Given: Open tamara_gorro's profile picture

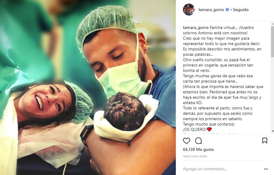Looking at the screenshot, I should pos(189,10).
